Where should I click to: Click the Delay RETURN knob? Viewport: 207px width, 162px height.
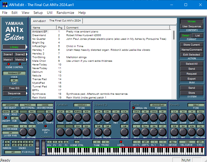[x=162, y=132]
